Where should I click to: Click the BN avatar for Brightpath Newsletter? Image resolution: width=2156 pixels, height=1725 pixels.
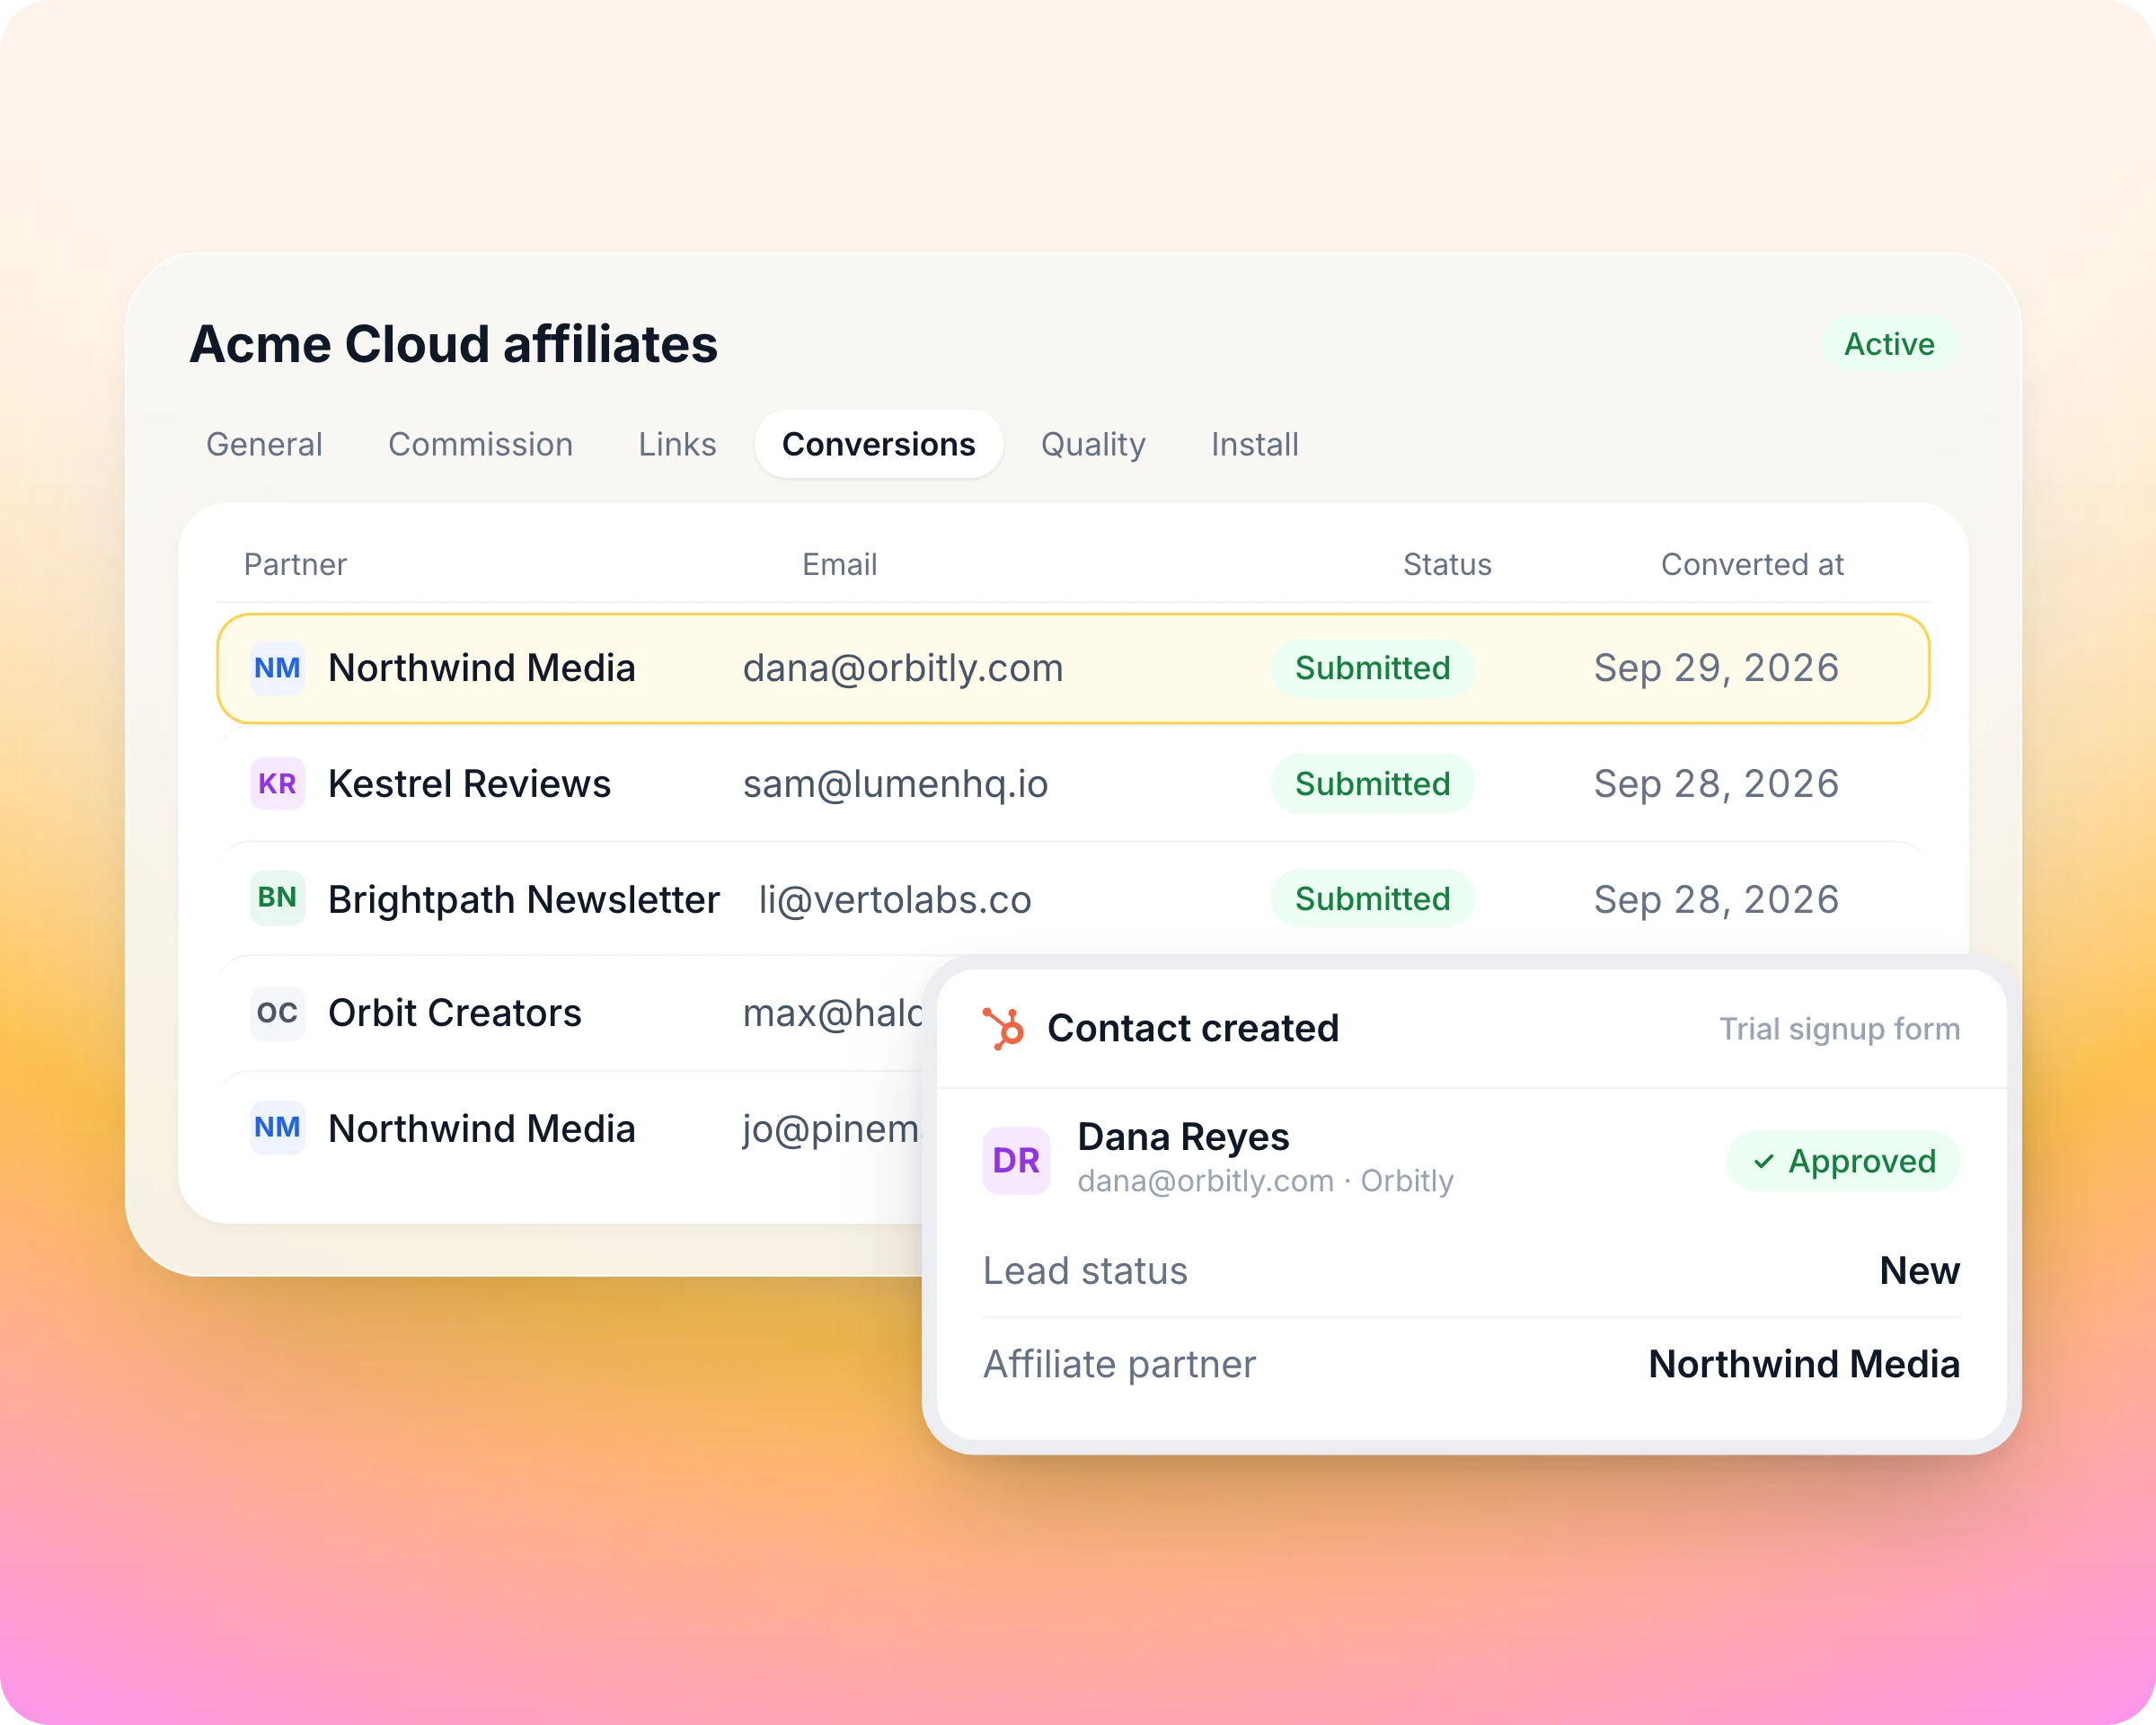click(x=277, y=898)
